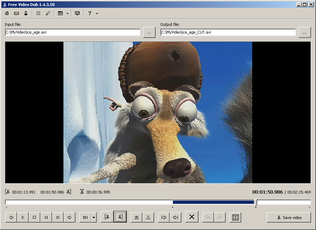Browse for input file with ellipsis button
This screenshot has height=230, width=316.
tap(149, 32)
